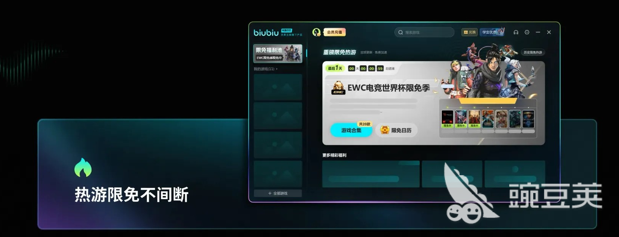Click the 会员充值 recharge button

click(x=334, y=32)
